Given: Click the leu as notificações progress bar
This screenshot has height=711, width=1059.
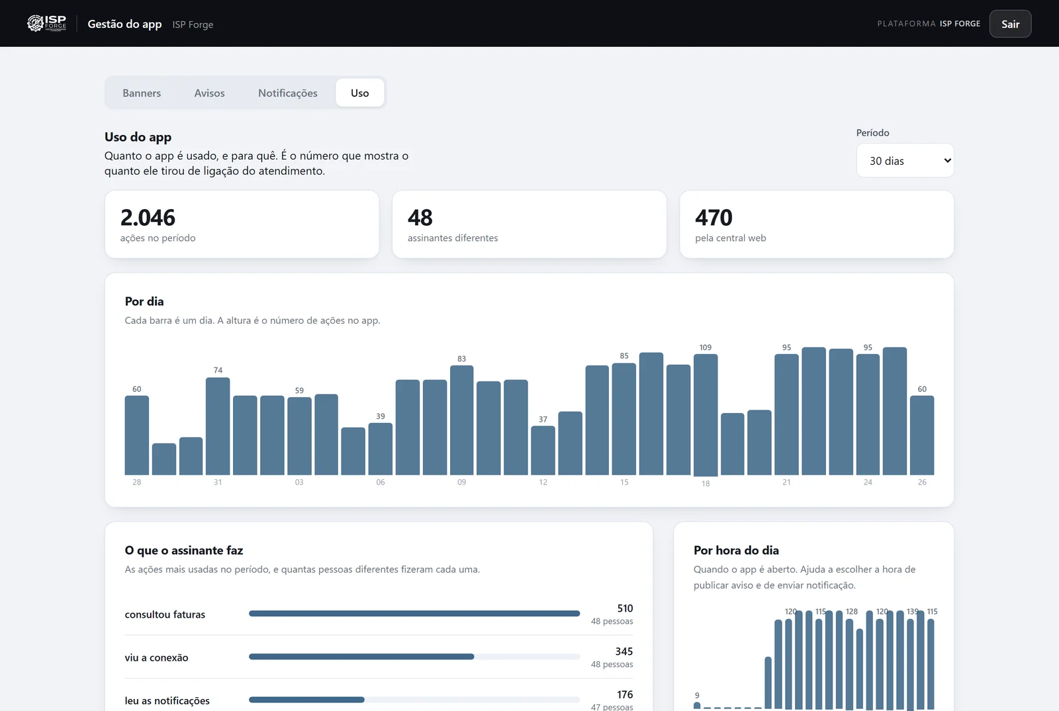Looking at the screenshot, I should [x=414, y=700].
